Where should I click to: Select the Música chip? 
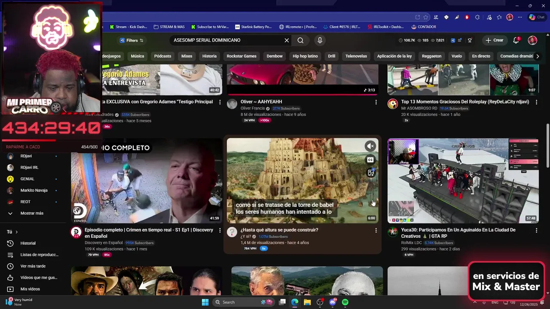click(x=137, y=56)
